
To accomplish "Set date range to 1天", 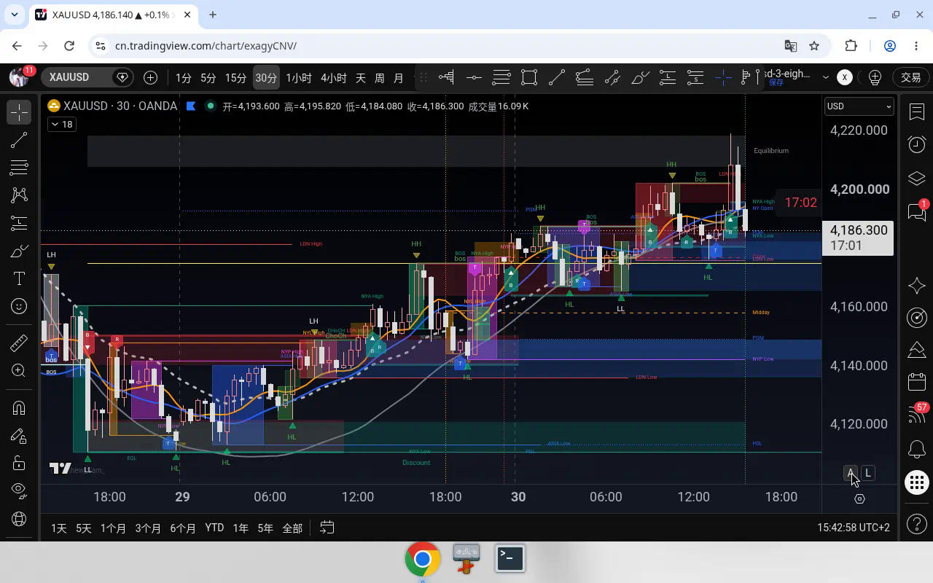I will click(x=59, y=528).
